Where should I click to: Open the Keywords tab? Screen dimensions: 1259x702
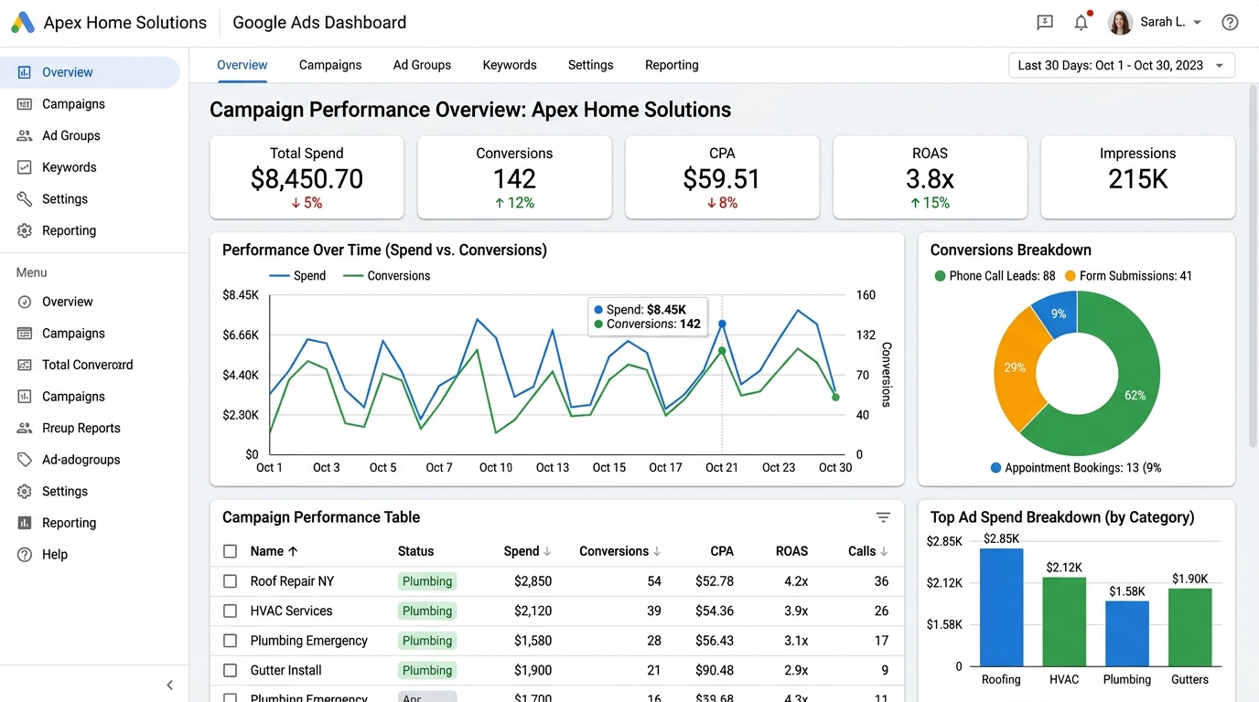click(x=510, y=65)
